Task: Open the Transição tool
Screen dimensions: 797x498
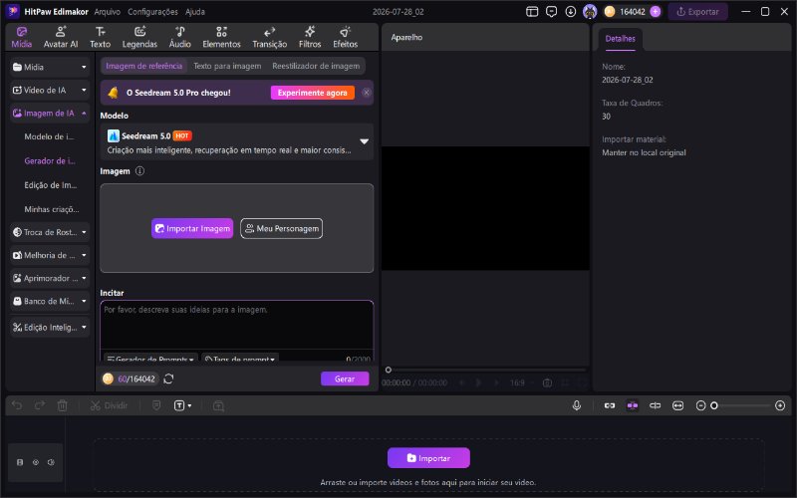Action: tap(269, 37)
